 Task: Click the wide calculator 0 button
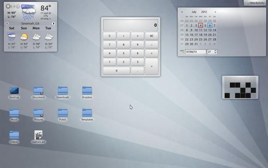click(x=117, y=70)
